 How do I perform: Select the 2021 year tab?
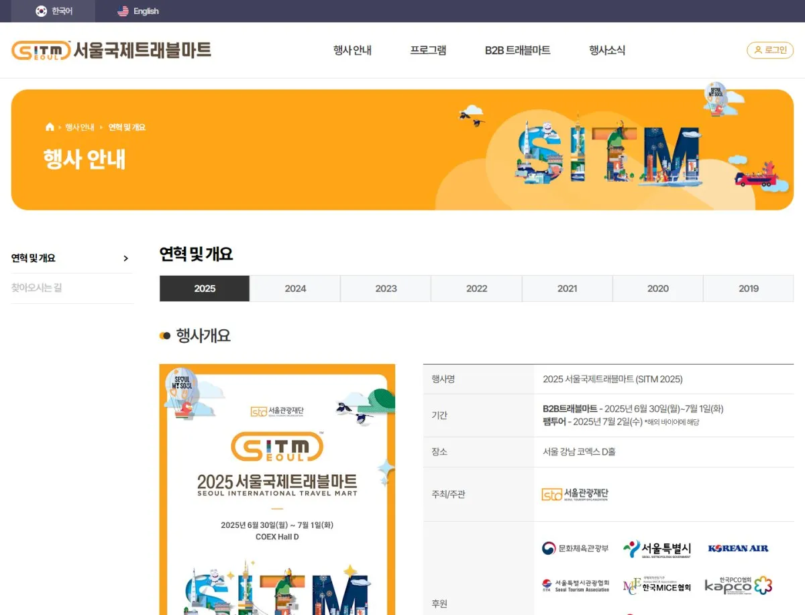567,288
